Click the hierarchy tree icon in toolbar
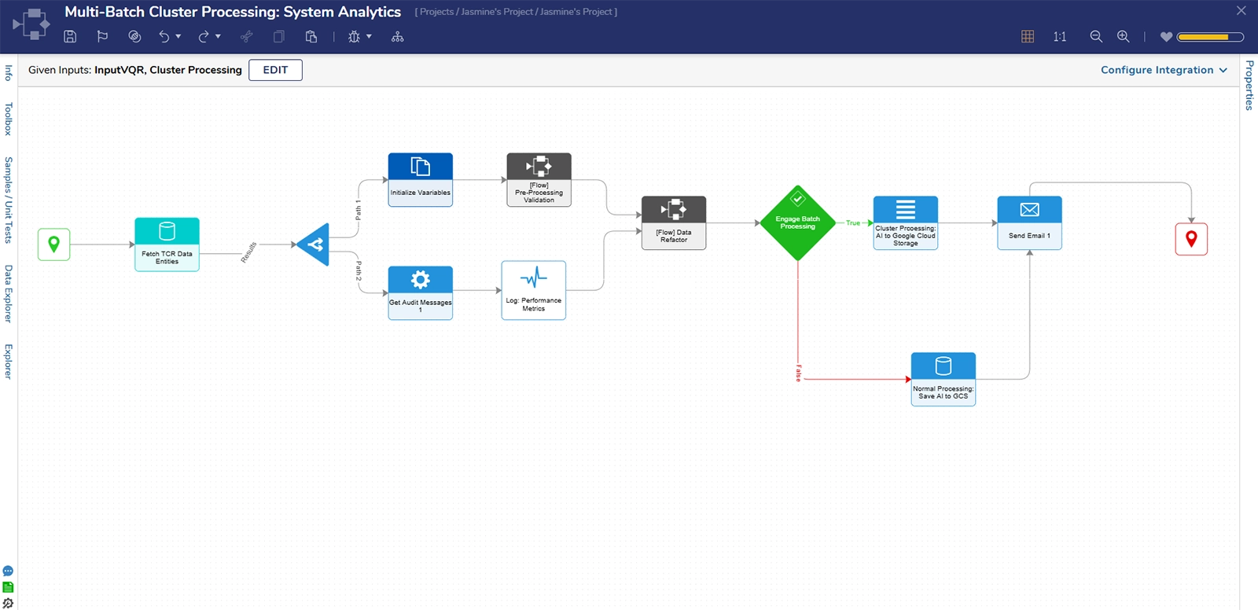The height and width of the screenshot is (610, 1258). pos(398,36)
